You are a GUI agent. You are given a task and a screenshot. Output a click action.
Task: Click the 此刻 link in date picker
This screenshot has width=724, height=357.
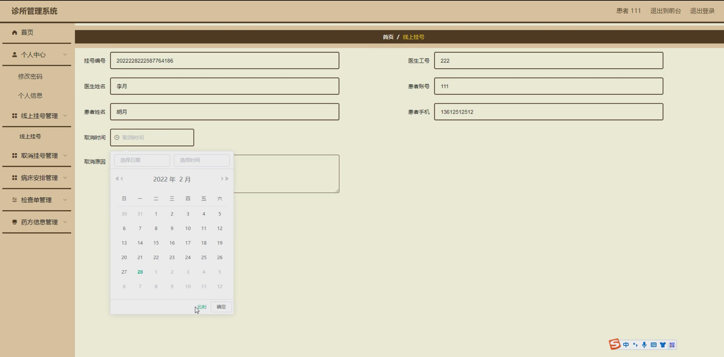[202, 307]
